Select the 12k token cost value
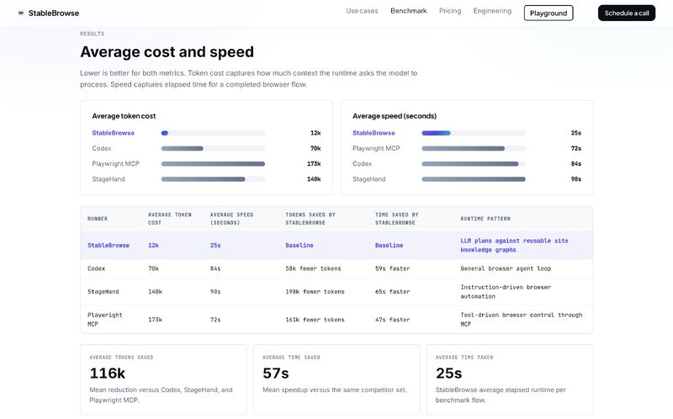This screenshot has height=419, width=673. tap(315, 133)
